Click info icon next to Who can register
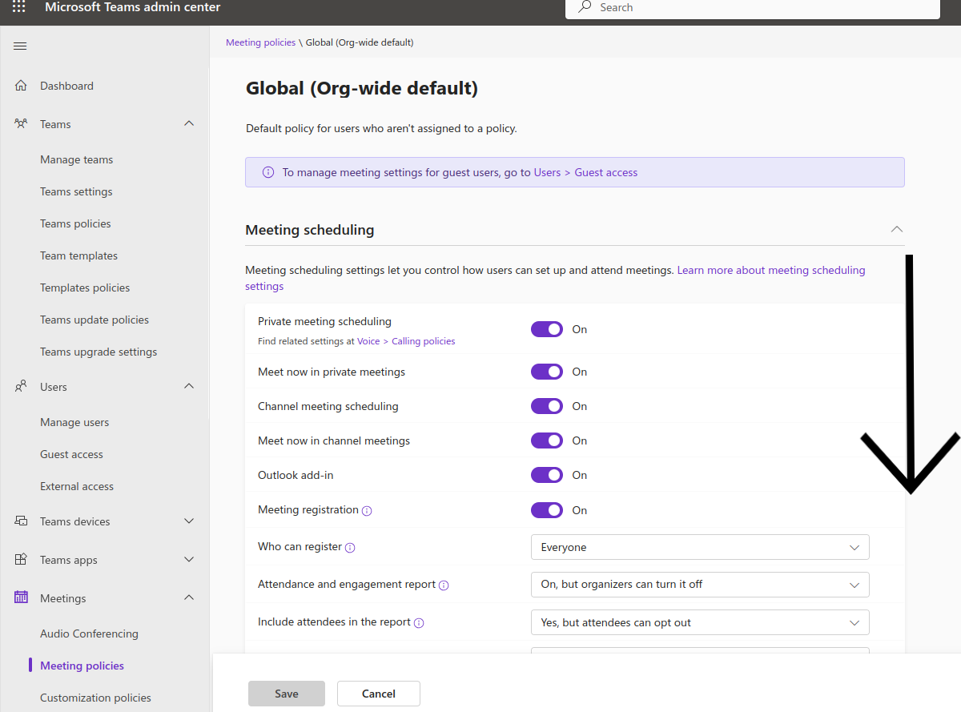Viewport: 961px width, 712px height. coord(350,548)
